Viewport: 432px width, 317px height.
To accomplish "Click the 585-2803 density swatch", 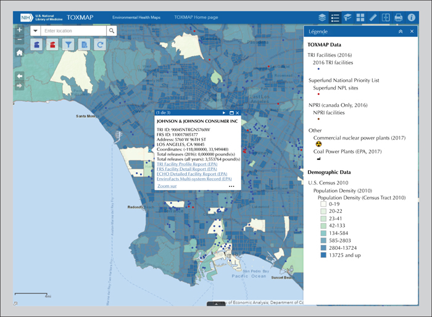I will point(323,241).
